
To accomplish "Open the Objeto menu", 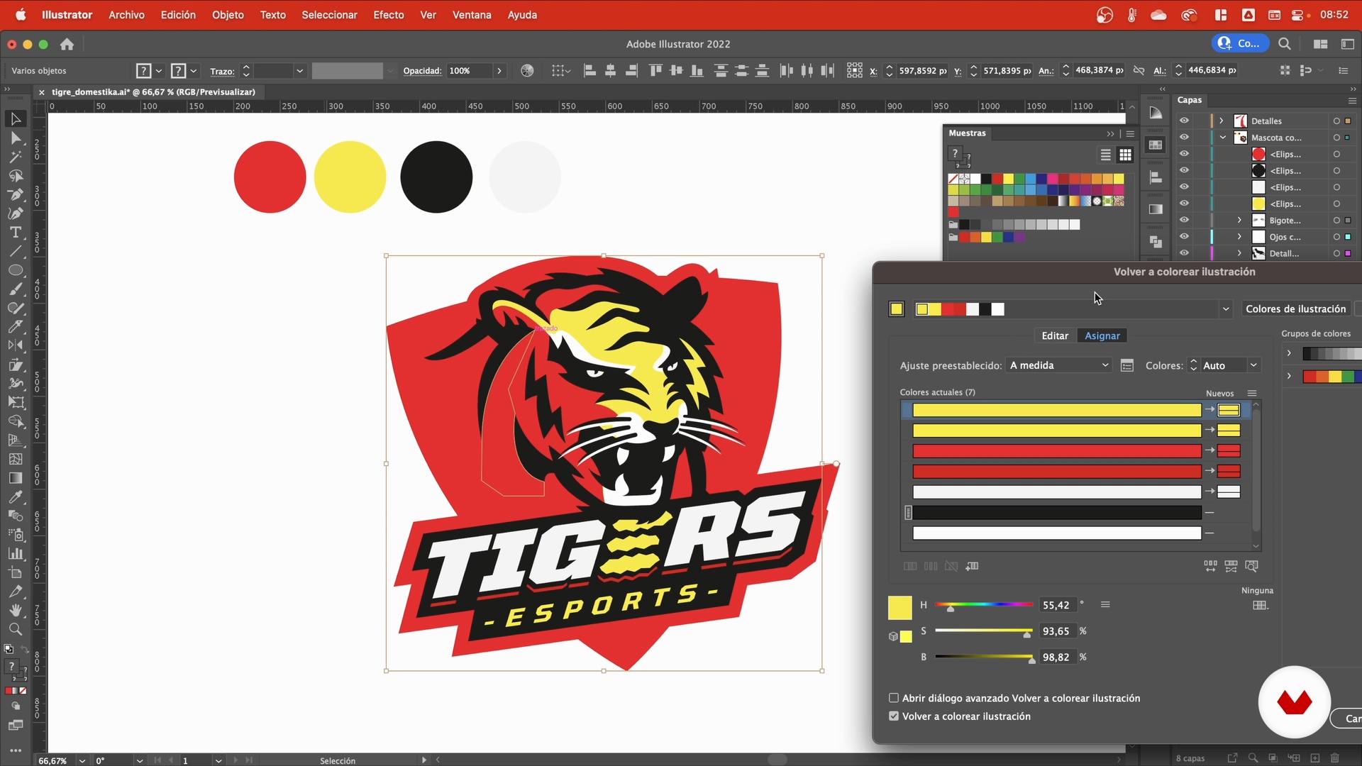I will 228,15.
